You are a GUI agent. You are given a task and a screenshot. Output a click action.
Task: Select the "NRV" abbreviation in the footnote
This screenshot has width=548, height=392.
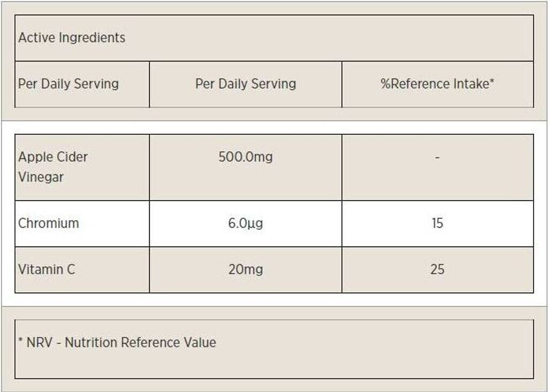tap(40, 343)
